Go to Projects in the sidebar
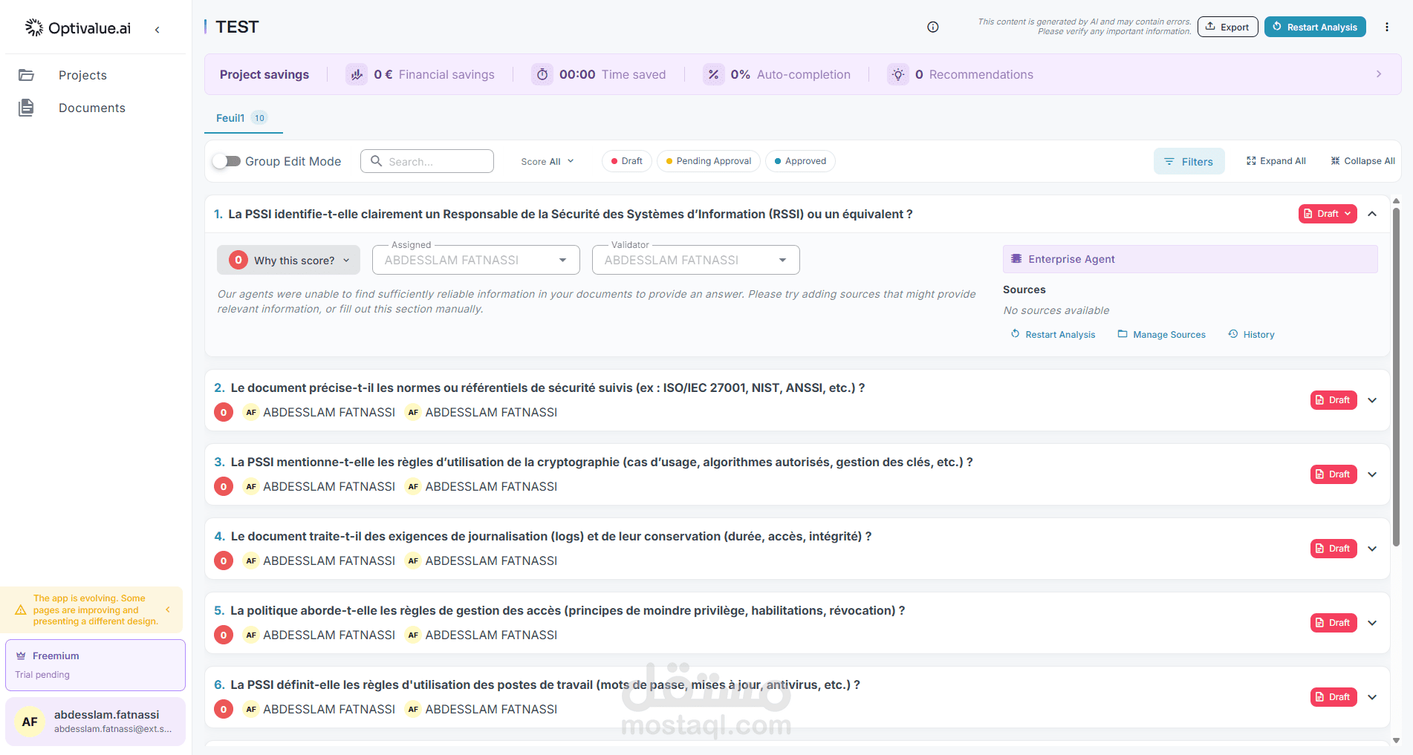Screen dimensions: 1413x755 (82, 75)
